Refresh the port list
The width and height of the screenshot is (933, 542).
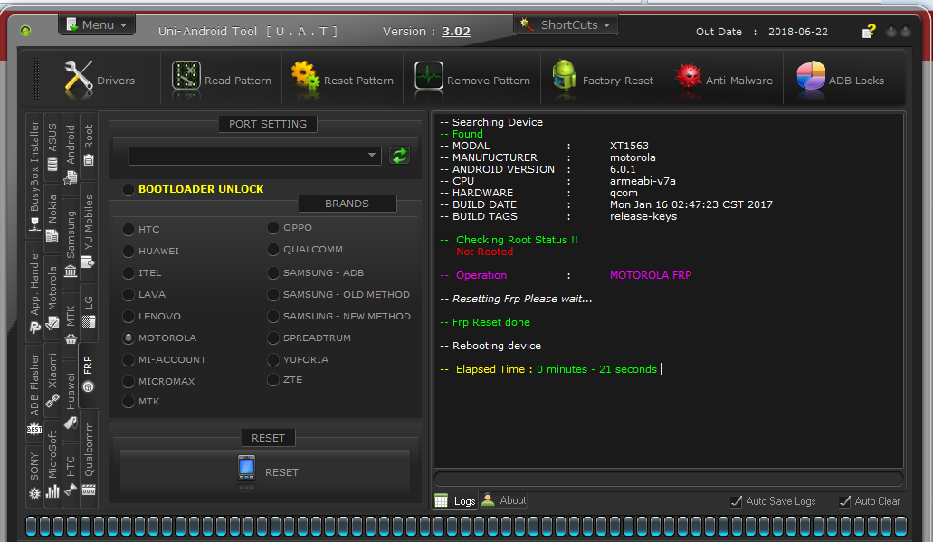coord(399,156)
